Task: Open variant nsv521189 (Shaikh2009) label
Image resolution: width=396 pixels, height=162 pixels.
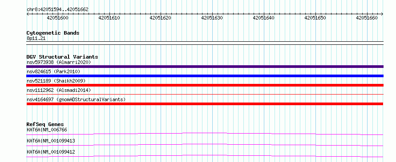Action: tap(56, 81)
